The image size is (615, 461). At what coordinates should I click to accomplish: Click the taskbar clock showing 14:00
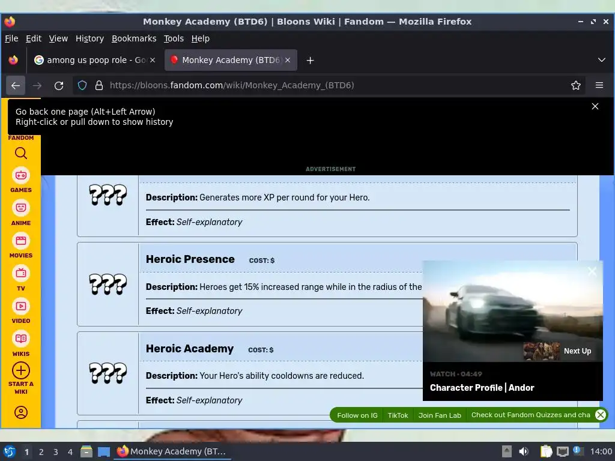click(601, 451)
